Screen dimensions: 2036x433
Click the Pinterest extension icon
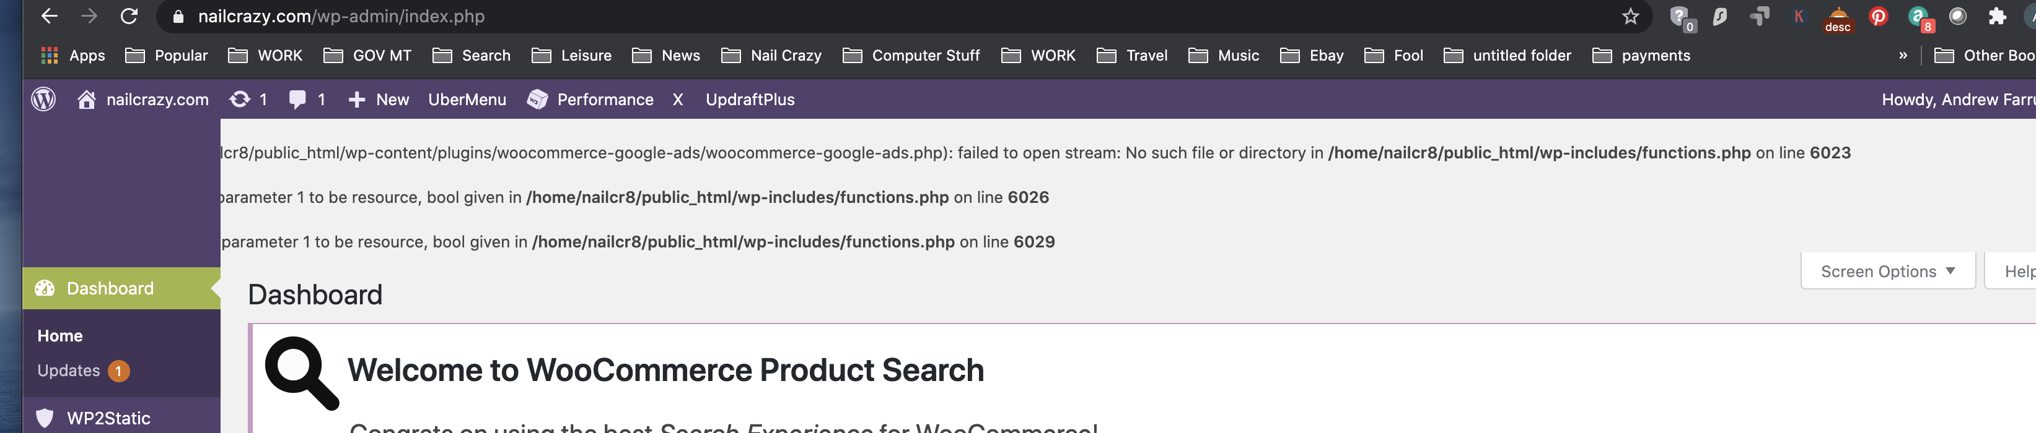point(1879,16)
